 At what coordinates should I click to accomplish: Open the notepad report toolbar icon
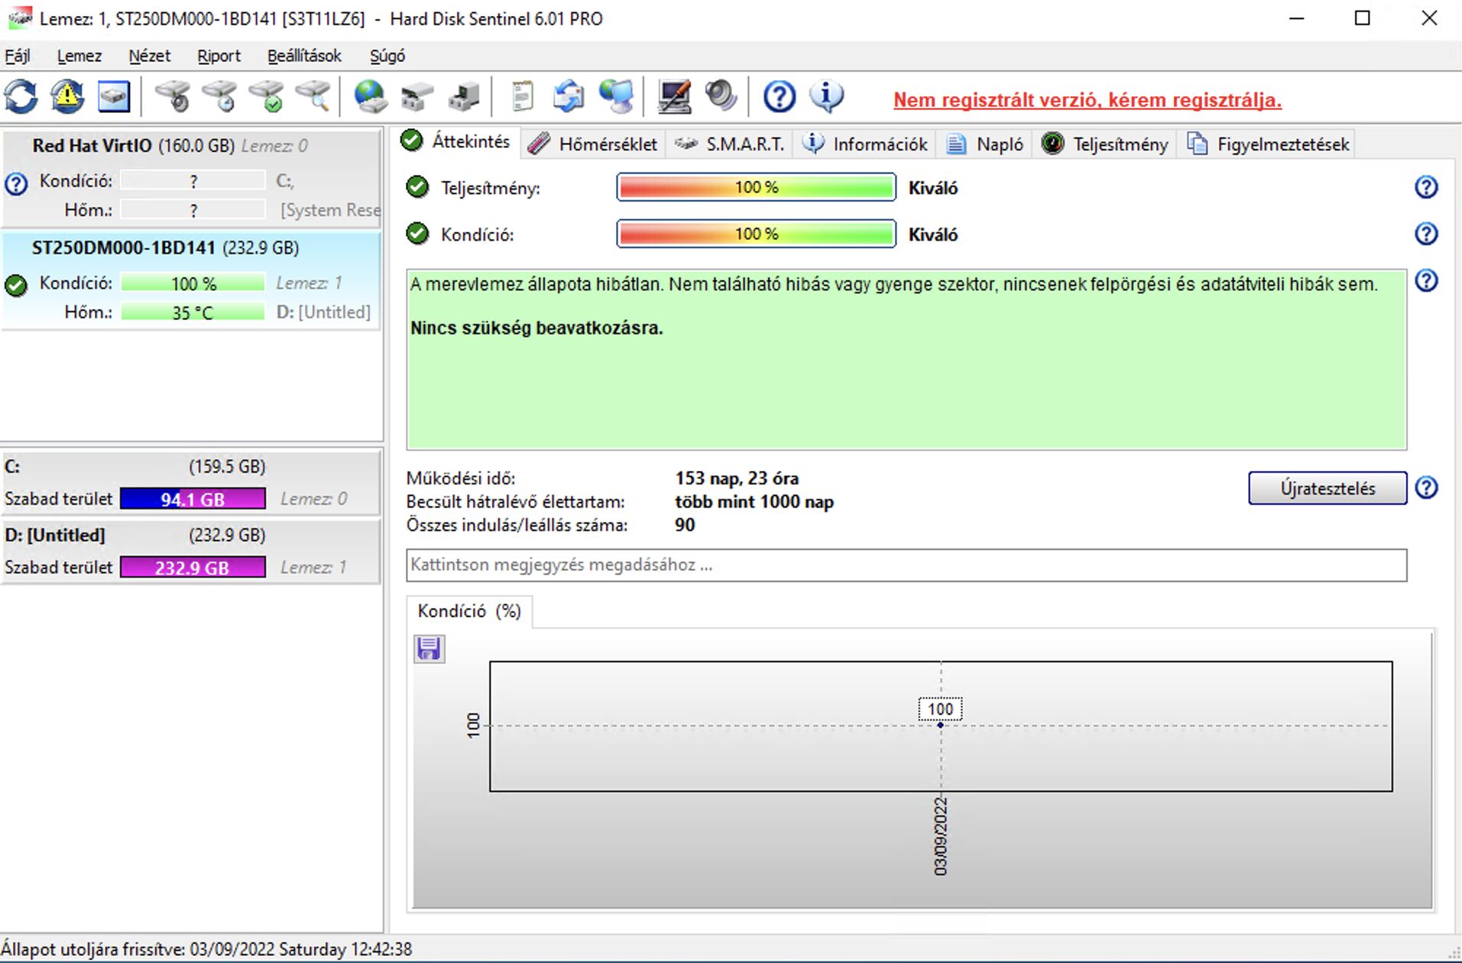[522, 97]
